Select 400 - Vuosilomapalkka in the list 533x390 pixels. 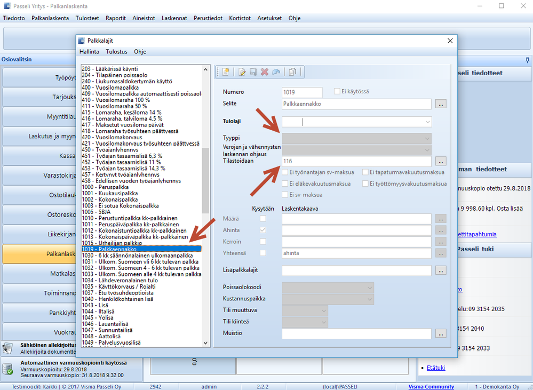coord(141,87)
